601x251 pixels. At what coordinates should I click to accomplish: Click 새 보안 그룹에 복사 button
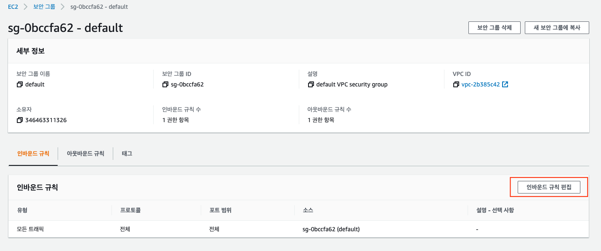pyautogui.click(x=557, y=28)
